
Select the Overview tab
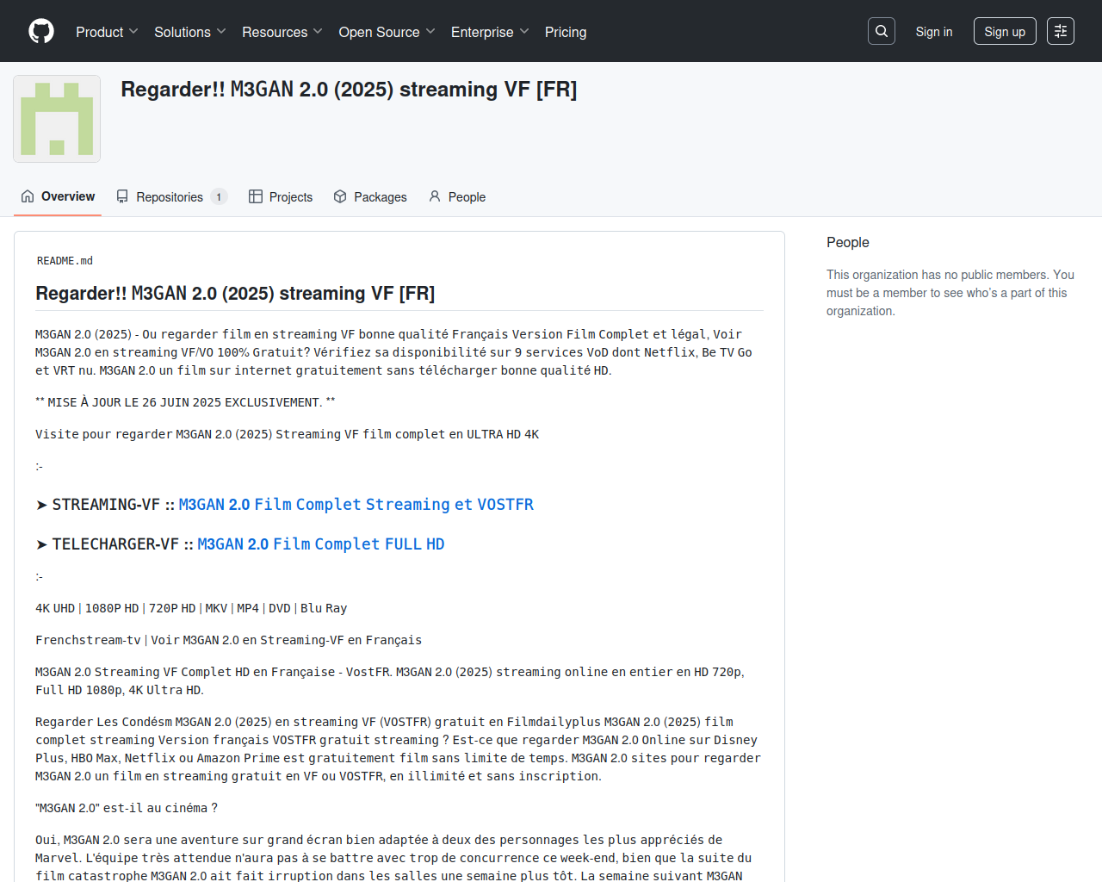point(58,196)
